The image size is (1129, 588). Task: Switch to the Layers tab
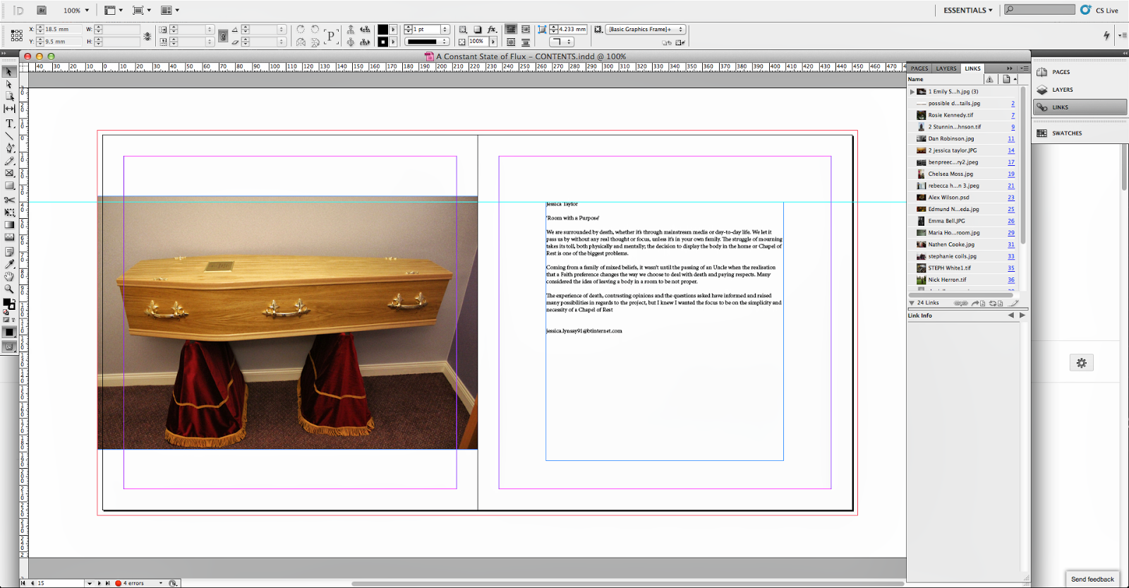click(x=946, y=68)
